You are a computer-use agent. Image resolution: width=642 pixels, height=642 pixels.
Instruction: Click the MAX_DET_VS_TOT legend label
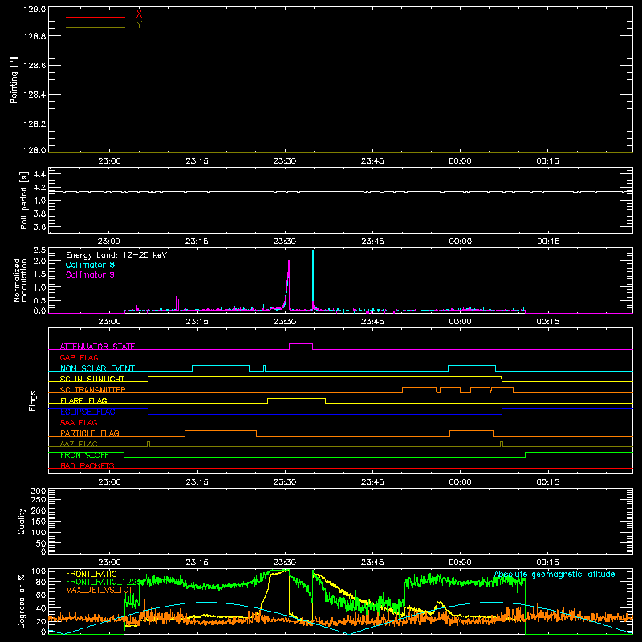(100, 590)
